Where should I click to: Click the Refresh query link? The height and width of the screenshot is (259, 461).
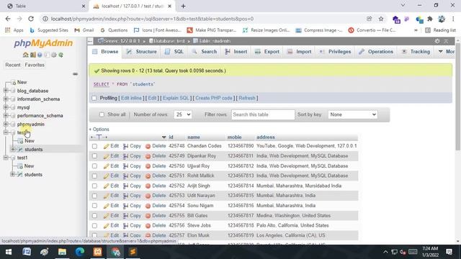(x=247, y=98)
